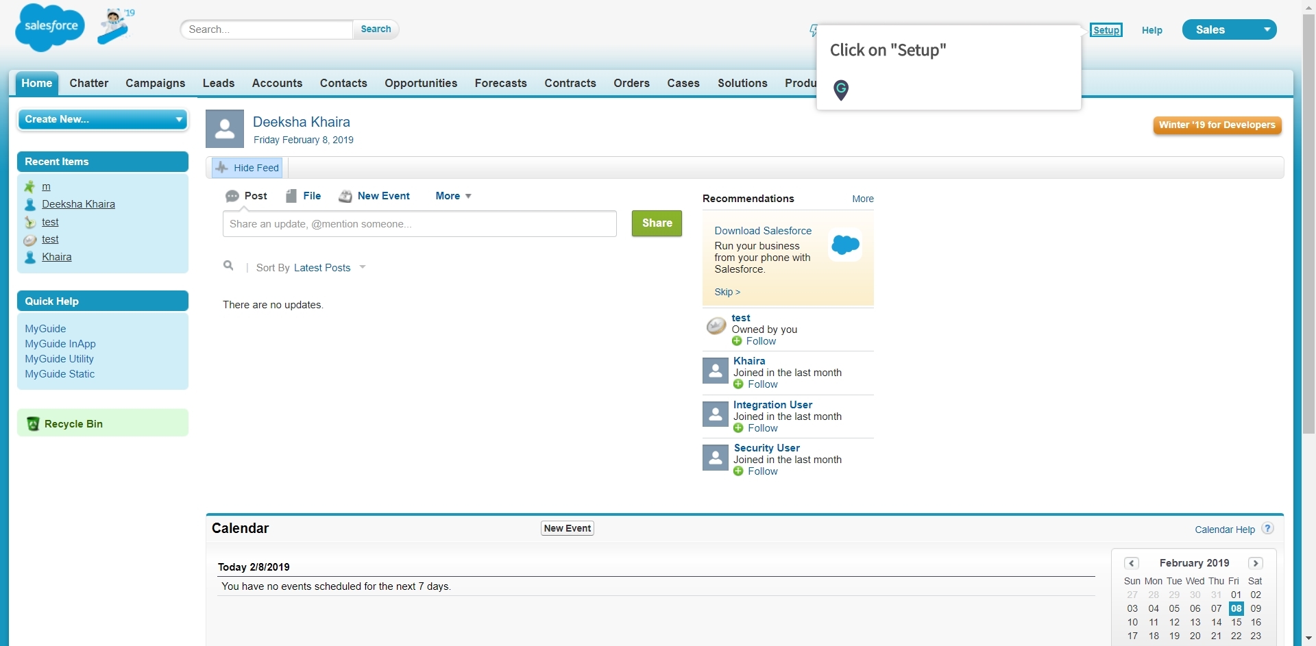Screen dimensions: 1316x646
Task: Go to next month in mini calendar
Action: click(1256, 563)
